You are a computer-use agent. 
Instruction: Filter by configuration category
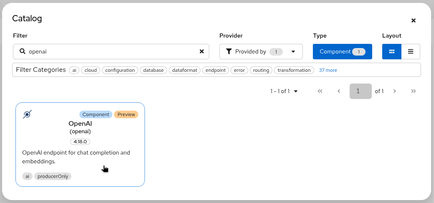point(120,70)
